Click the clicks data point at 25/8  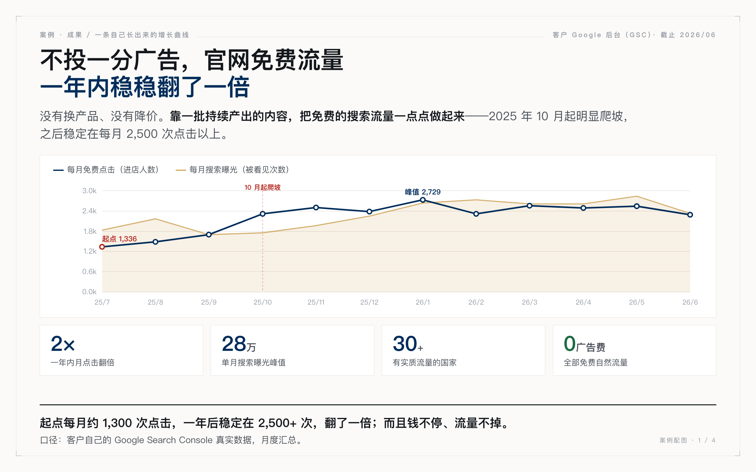click(x=155, y=242)
